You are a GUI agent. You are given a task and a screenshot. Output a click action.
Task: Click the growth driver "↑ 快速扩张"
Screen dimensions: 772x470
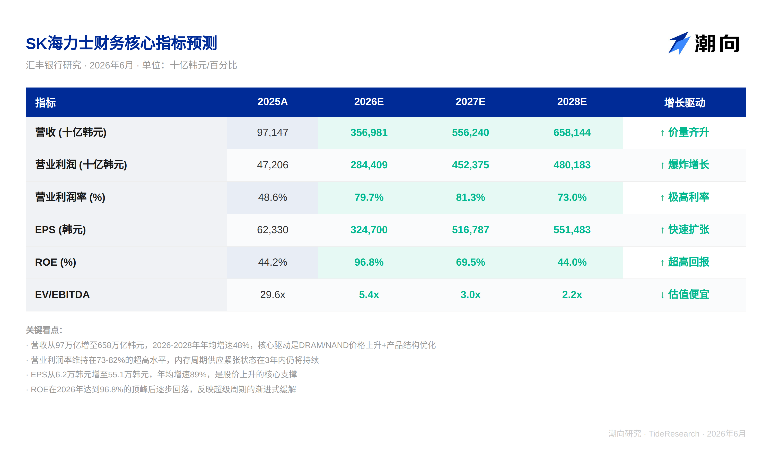coord(685,230)
